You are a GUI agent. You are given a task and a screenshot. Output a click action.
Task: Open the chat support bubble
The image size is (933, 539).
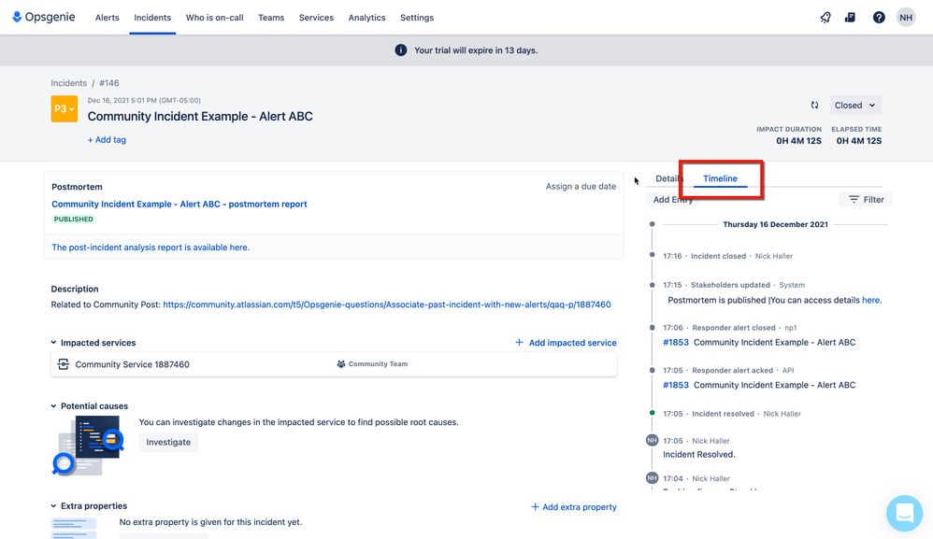pos(904,513)
